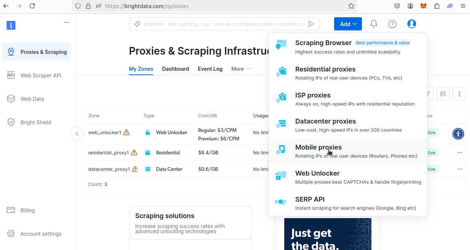This screenshot has width=470, height=250.
Task: Open residential_proxy1 row more options
Action: [x=460, y=152]
